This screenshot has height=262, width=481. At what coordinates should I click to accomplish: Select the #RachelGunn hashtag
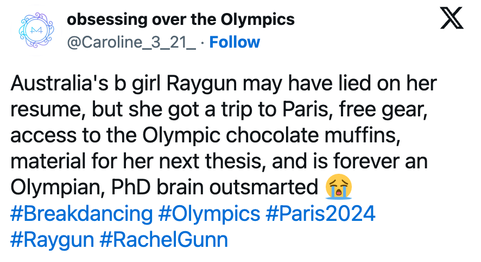click(163, 239)
